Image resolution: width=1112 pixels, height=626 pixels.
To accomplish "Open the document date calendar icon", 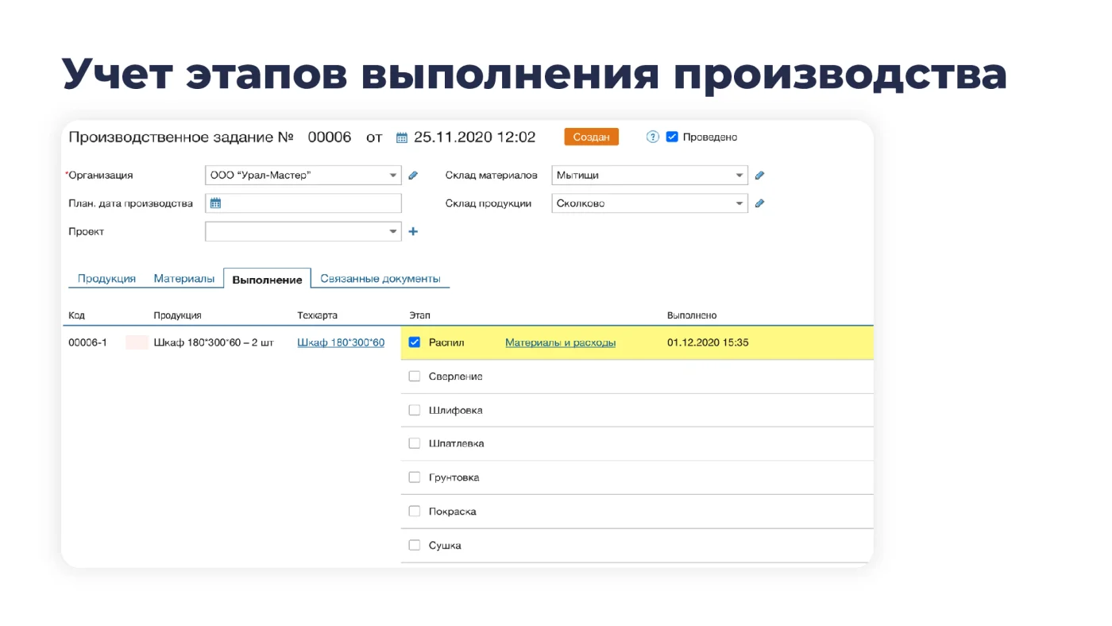I will 402,137.
